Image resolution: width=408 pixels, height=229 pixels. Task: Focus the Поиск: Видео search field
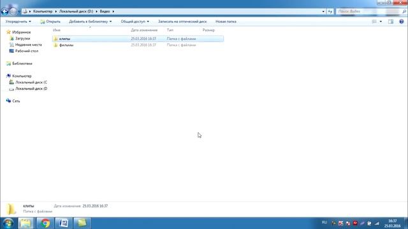[368, 11]
